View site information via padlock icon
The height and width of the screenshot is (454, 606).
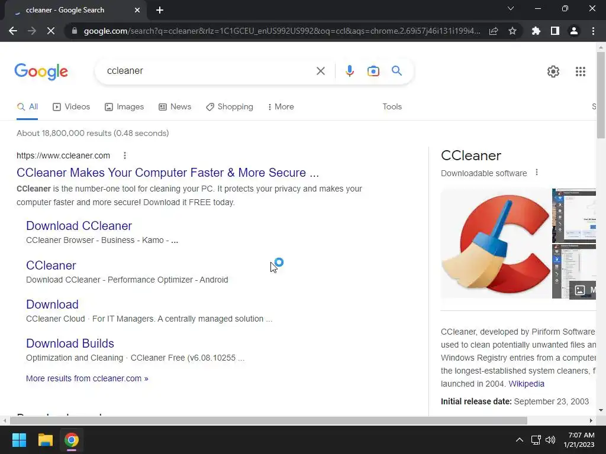click(x=75, y=31)
